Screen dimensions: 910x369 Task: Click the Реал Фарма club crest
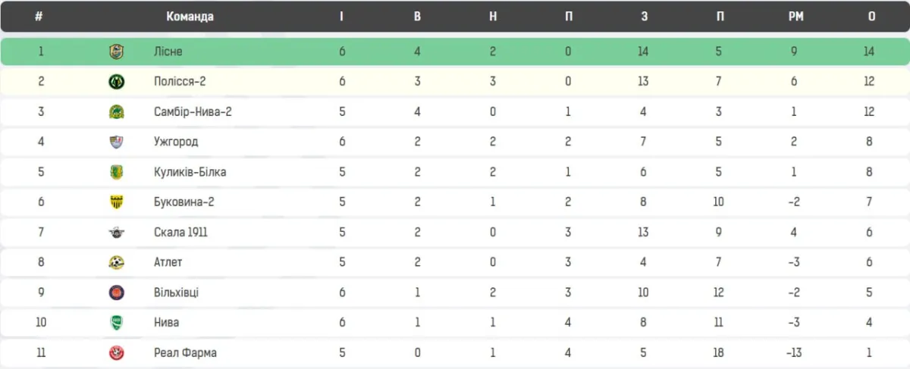pyautogui.click(x=116, y=352)
